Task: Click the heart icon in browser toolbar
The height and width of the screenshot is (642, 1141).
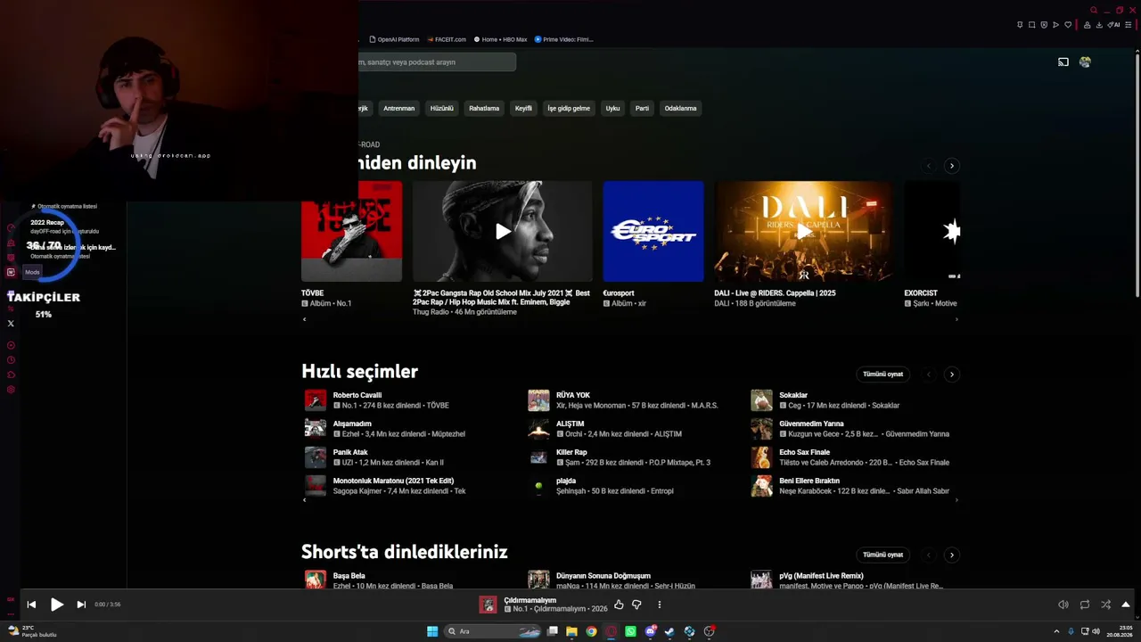Action: [x=1068, y=25]
